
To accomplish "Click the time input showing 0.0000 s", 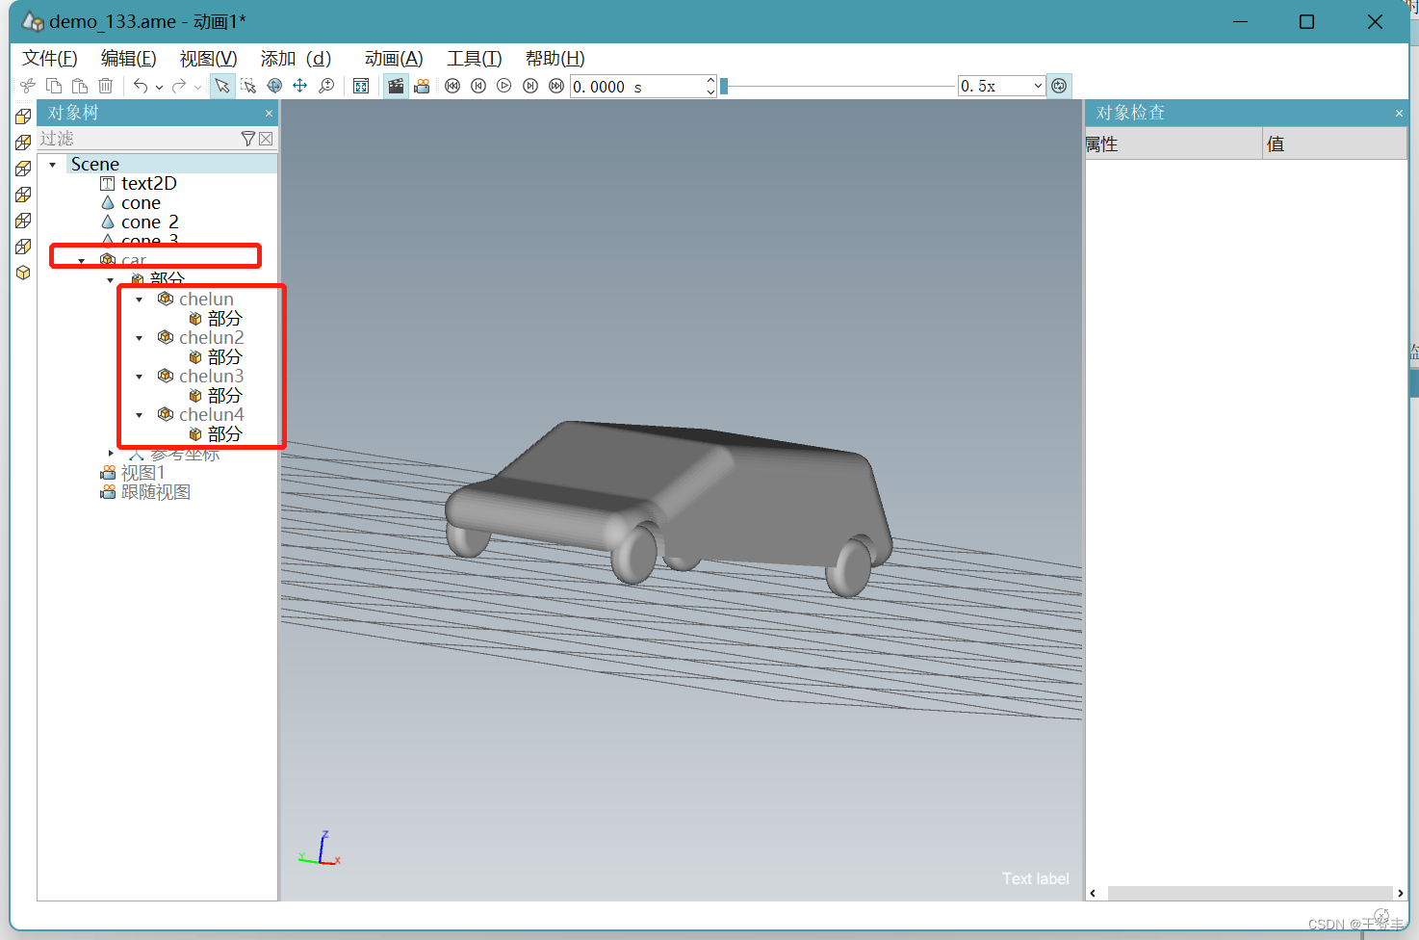I will pos(635,86).
